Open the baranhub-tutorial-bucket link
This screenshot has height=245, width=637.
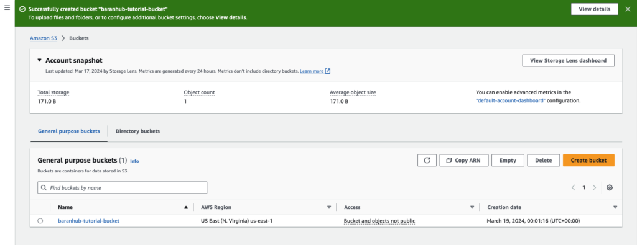tap(89, 221)
